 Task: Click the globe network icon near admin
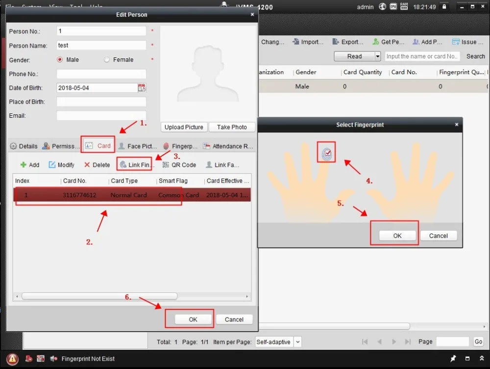point(382,6)
